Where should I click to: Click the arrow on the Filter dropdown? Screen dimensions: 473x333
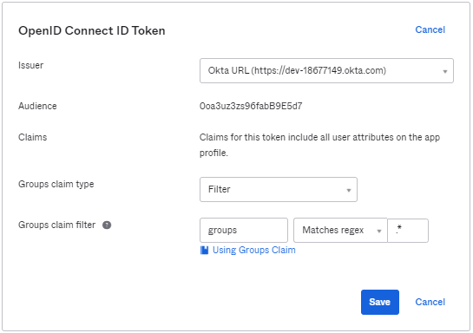pyautogui.click(x=349, y=191)
